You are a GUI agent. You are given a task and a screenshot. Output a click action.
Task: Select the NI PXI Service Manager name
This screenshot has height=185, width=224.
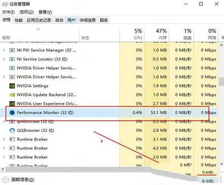coord(46,50)
